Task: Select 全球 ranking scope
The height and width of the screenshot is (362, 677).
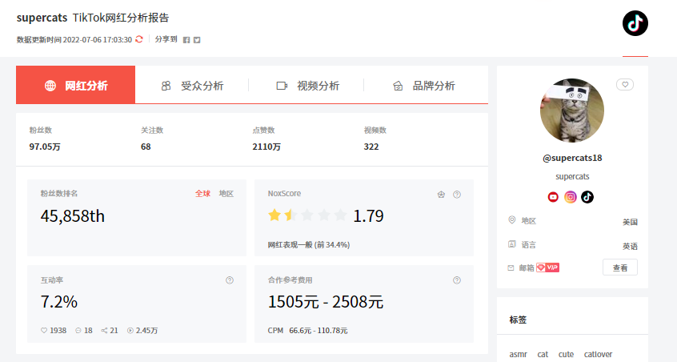Action: click(x=202, y=194)
